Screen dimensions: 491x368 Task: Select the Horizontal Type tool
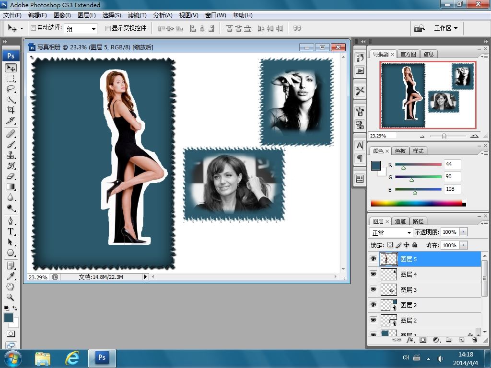(11, 231)
